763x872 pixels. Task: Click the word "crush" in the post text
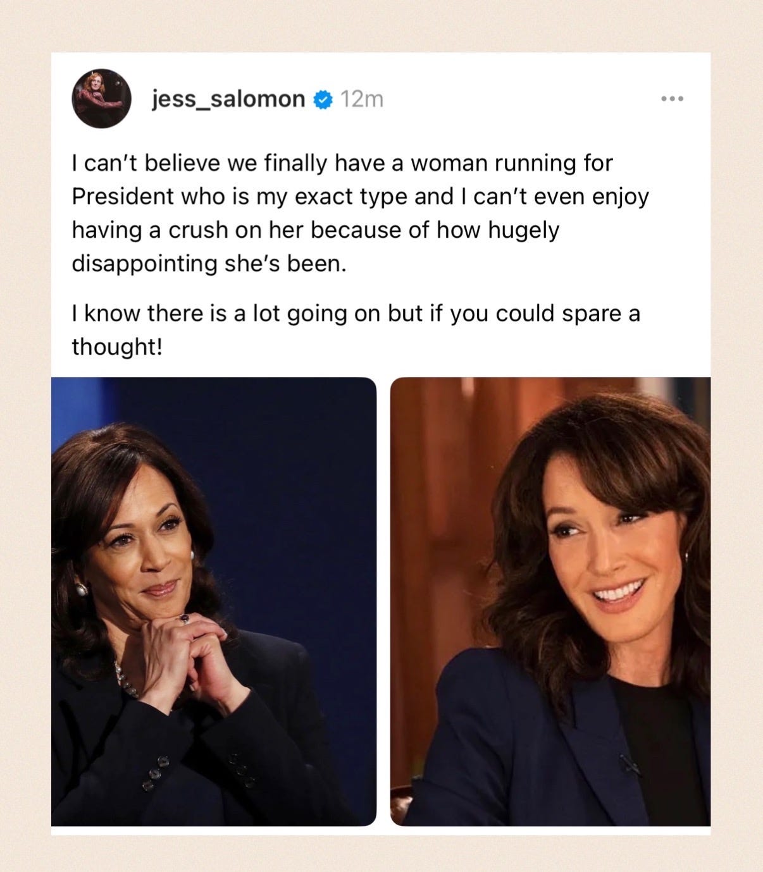pyautogui.click(x=198, y=230)
